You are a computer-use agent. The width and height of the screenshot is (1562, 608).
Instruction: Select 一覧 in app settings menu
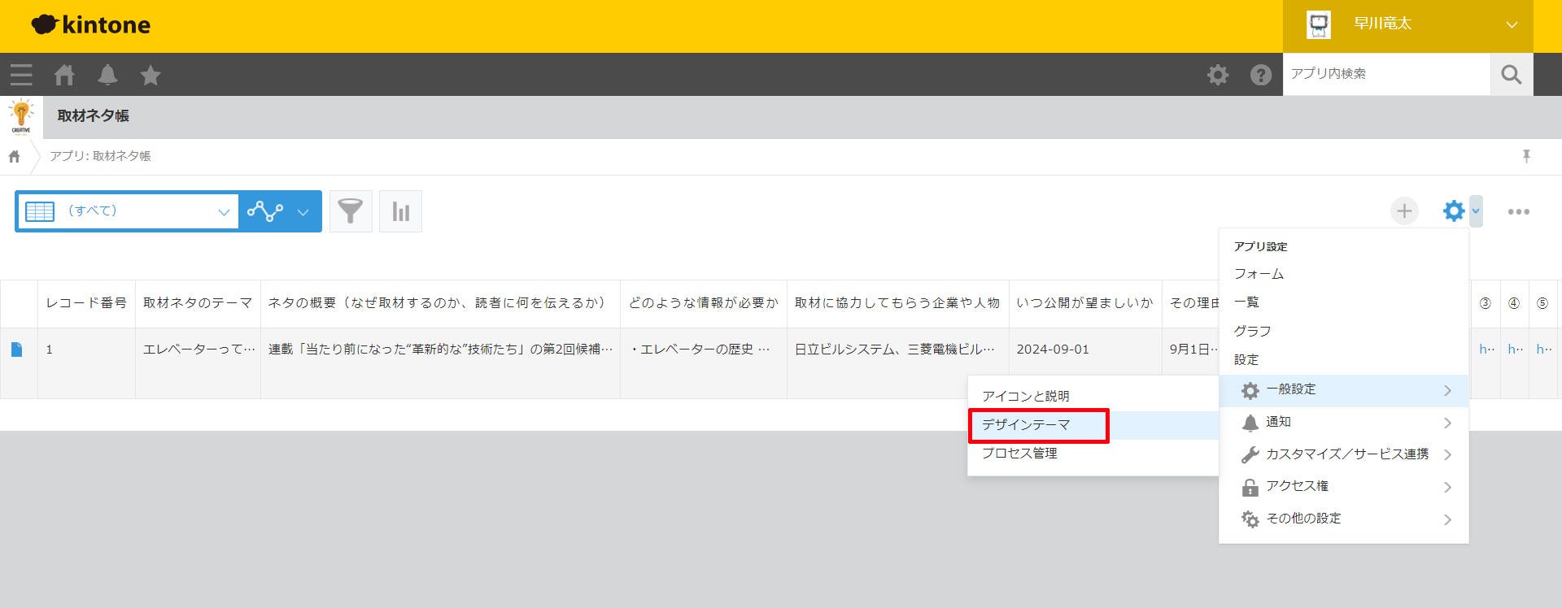(x=1246, y=302)
